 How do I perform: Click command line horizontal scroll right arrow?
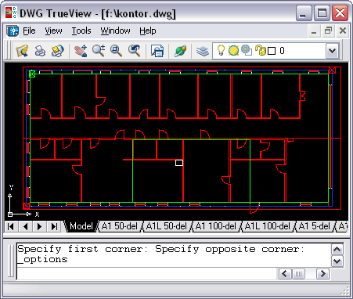322,274
